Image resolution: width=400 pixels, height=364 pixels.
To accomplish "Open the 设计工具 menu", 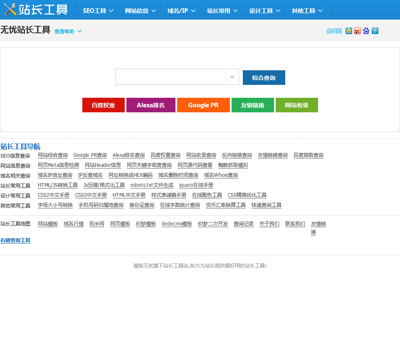I will pos(264,11).
